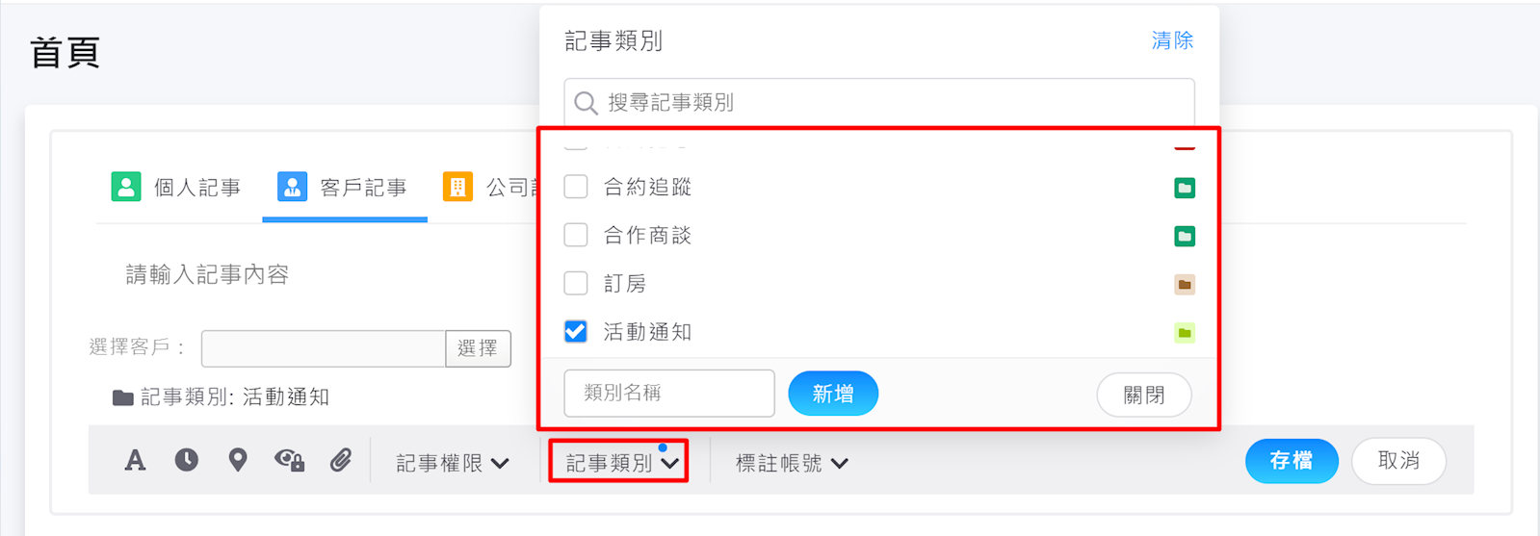This screenshot has height=536, width=1540.
Task: Click the 清除 link
Action: [1172, 40]
